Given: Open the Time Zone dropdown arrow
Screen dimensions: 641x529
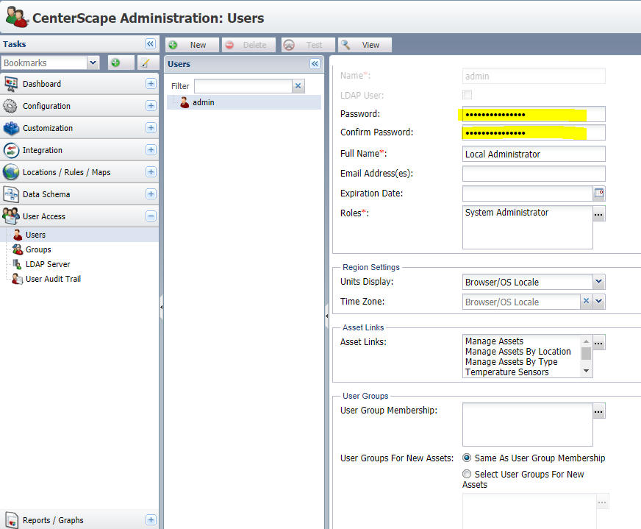Looking at the screenshot, I should (x=598, y=302).
